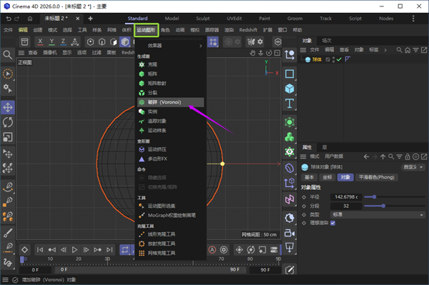
Task: Adjust the 分段 segments slider
Action: [x=395, y=206]
